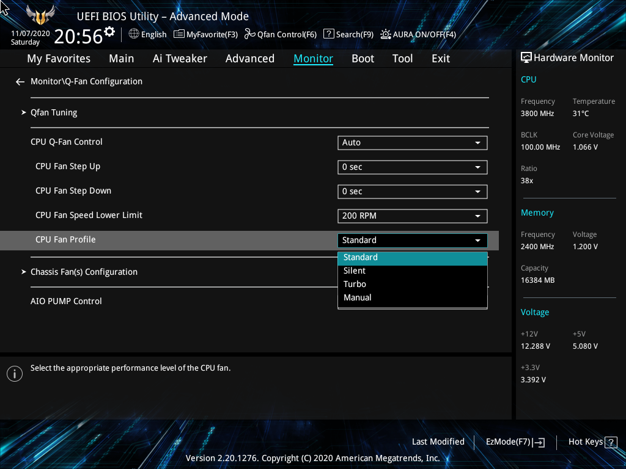Click the fan icon for Qfan Control
Image resolution: width=626 pixels, height=469 pixels.
click(249, 34)
